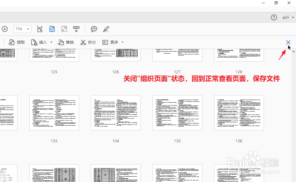296x182 pixels.
Task: Click the full screen mode icon
Action: click(x=64, y=29)
